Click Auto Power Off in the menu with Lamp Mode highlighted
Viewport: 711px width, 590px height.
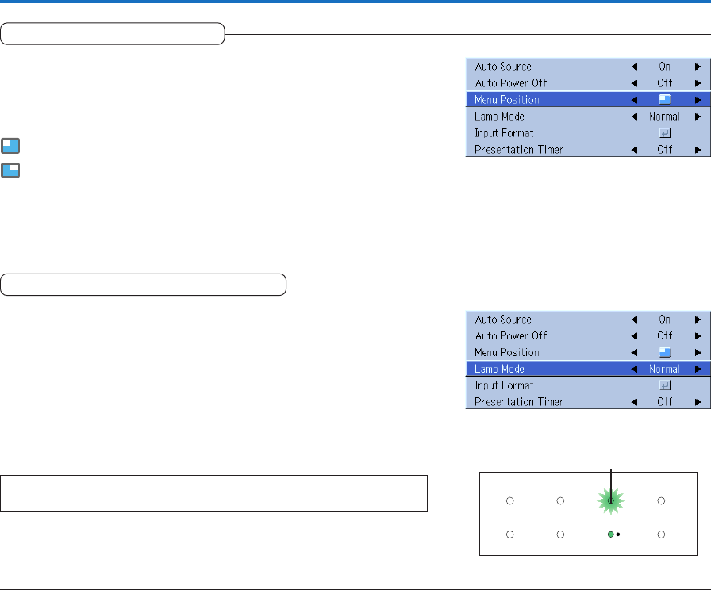(511, 335)
